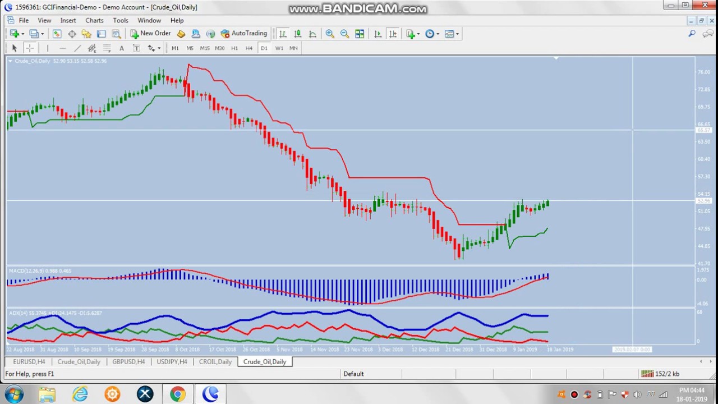The height and width of the screenshot is (404, 718).
Task: Open the Data Window crosshair-circle icon
Action: coord(72,34)
